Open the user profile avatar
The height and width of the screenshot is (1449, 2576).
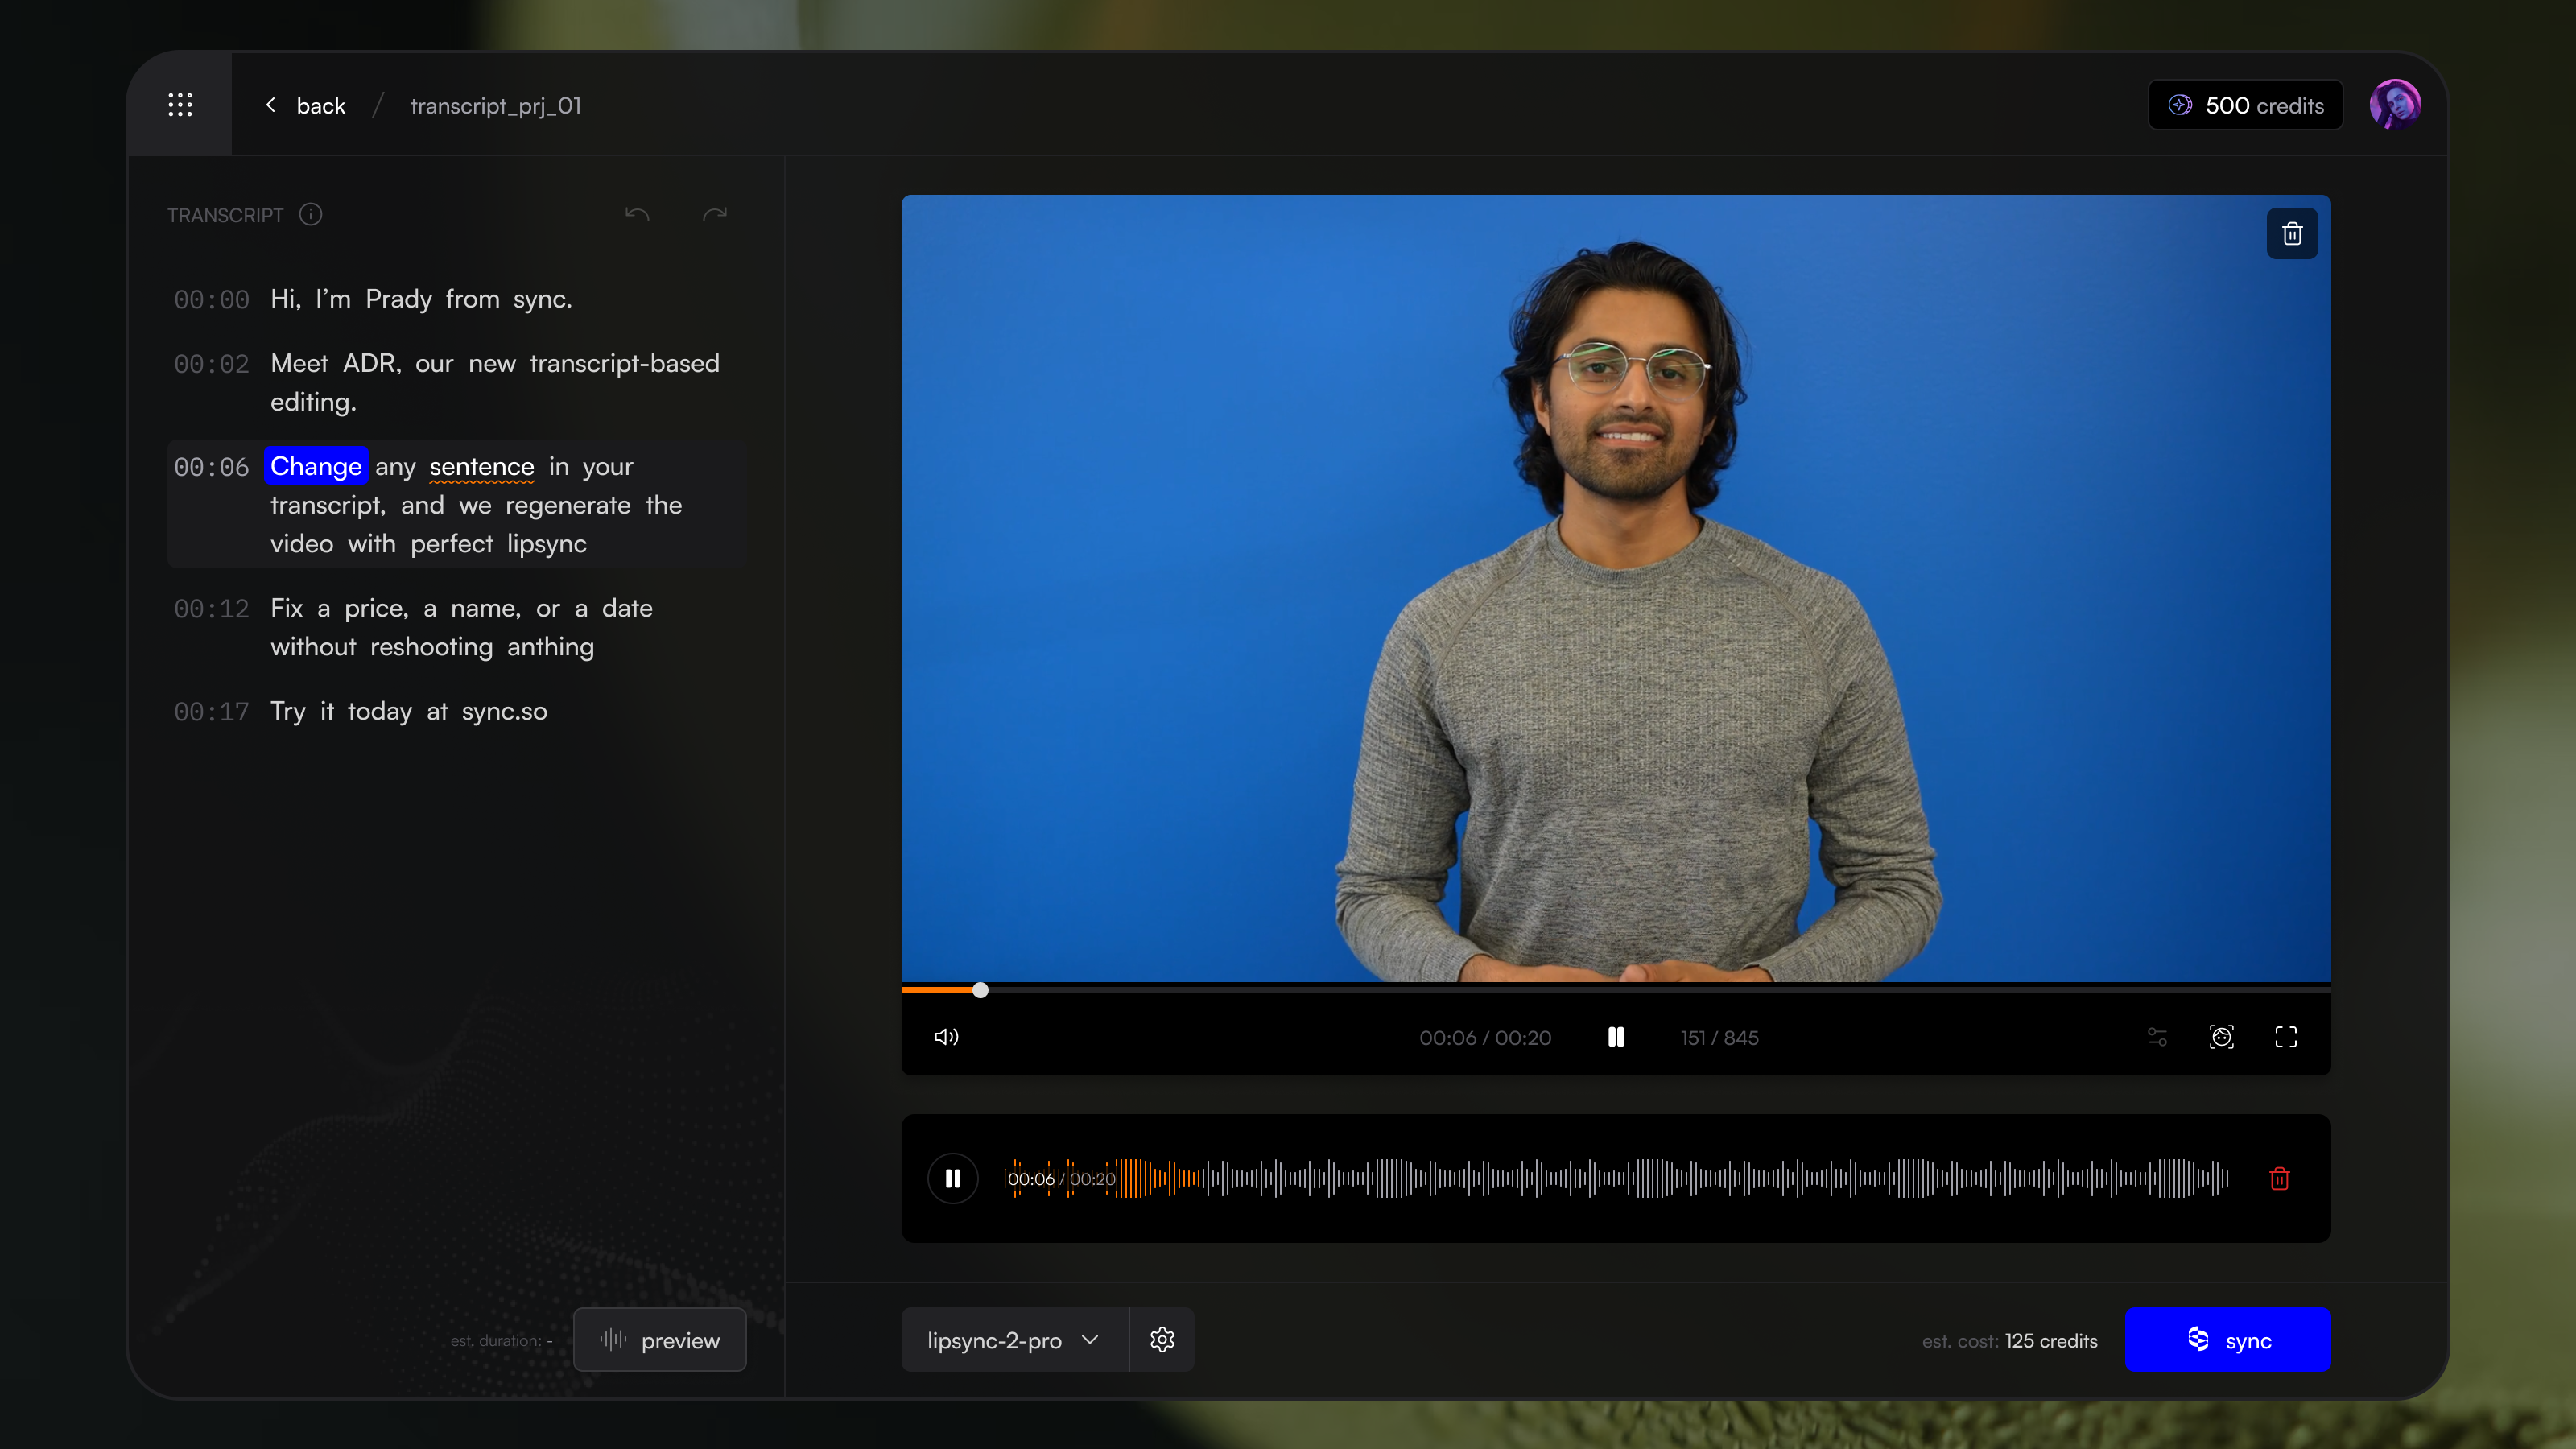[2395, 105]
